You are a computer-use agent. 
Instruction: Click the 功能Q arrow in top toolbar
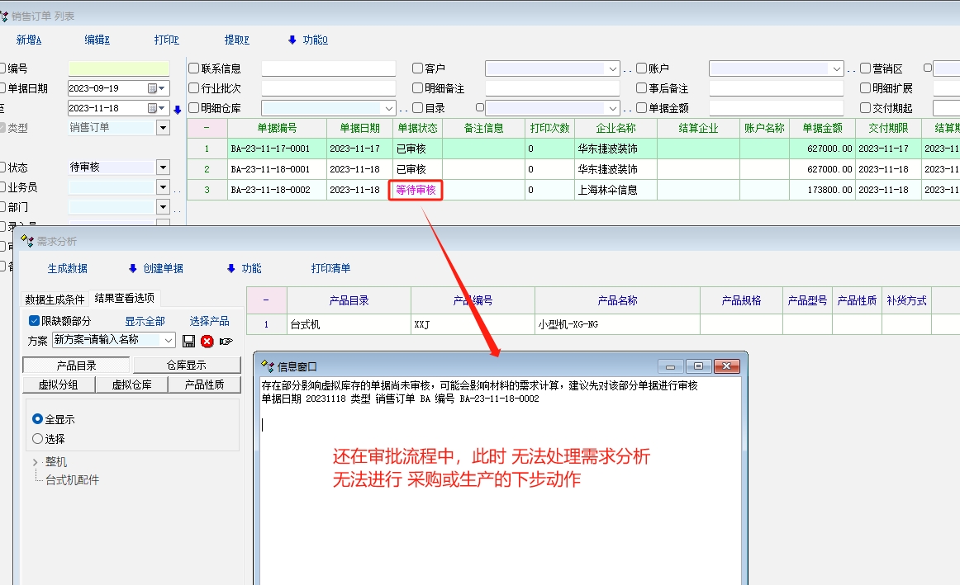coord(307,40)
